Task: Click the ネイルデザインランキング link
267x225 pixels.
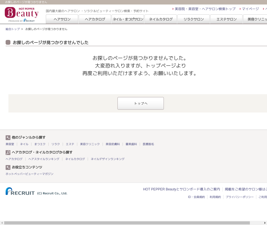Action: click(108, 159)
